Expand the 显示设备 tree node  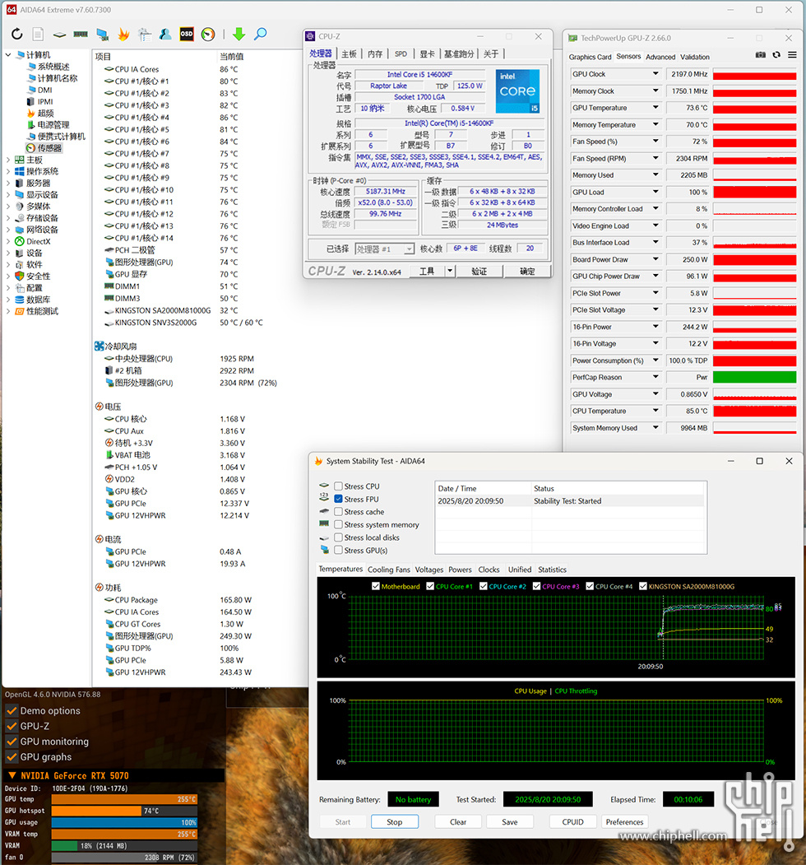[x=8, y=195]
